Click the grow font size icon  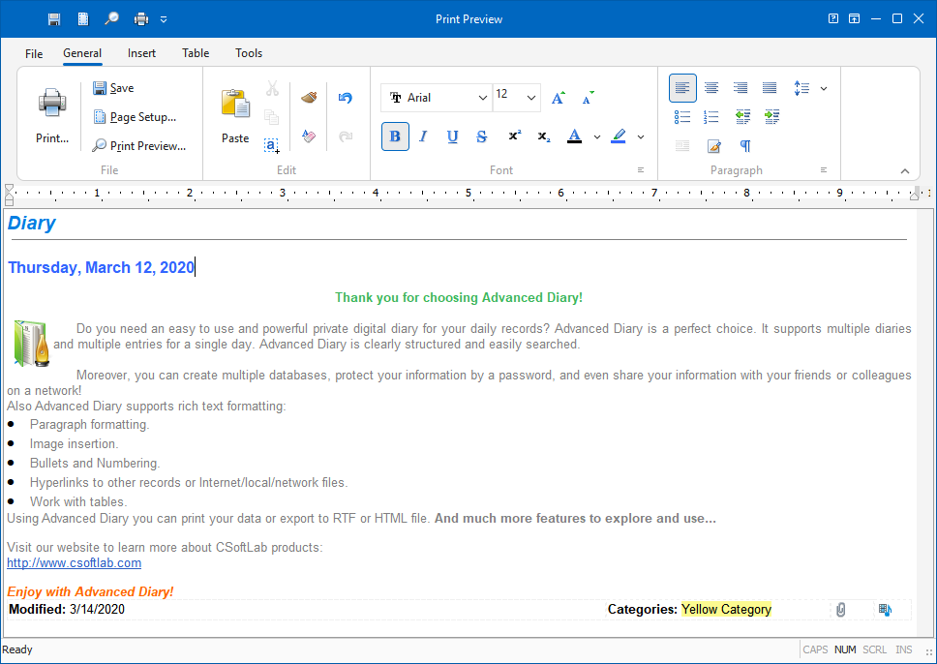(x=559, y=98)
